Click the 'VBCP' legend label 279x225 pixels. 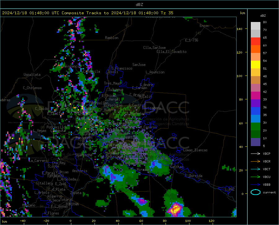267,154
